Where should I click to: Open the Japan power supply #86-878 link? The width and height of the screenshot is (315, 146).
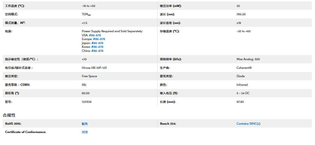click(97, 43)
